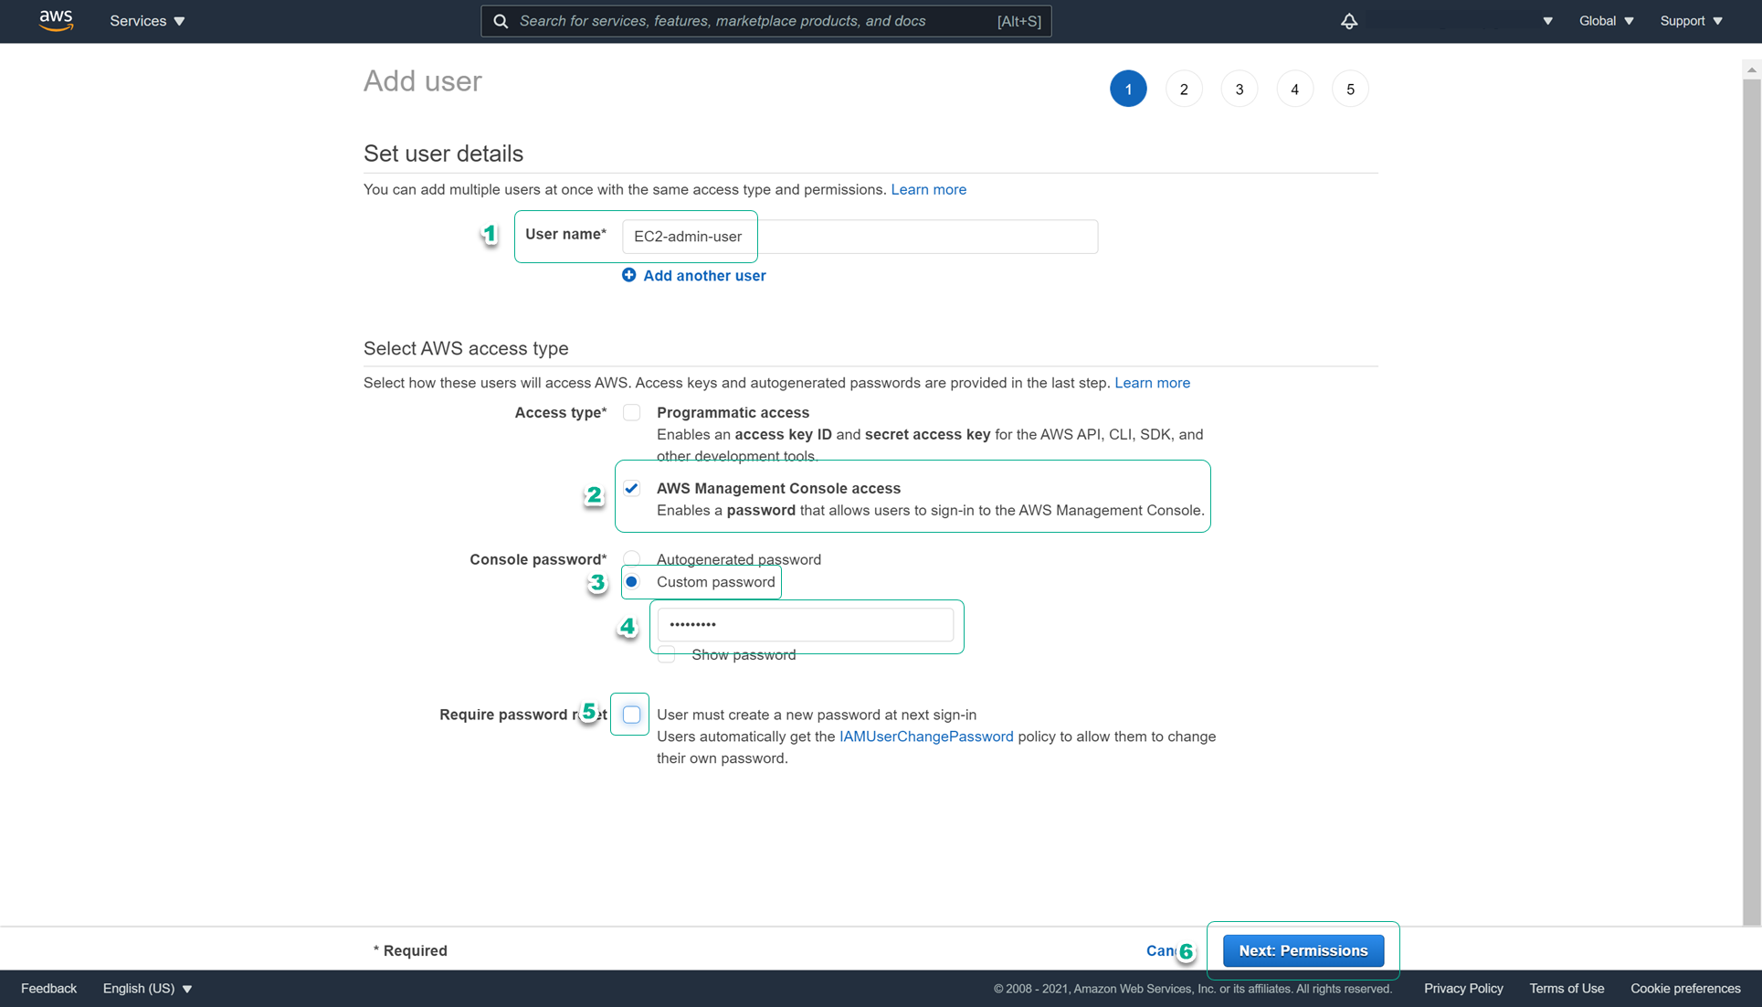1762x1007 pixels.
Task: Enable the Programmatic access checkbox
Action: point(631,413)
